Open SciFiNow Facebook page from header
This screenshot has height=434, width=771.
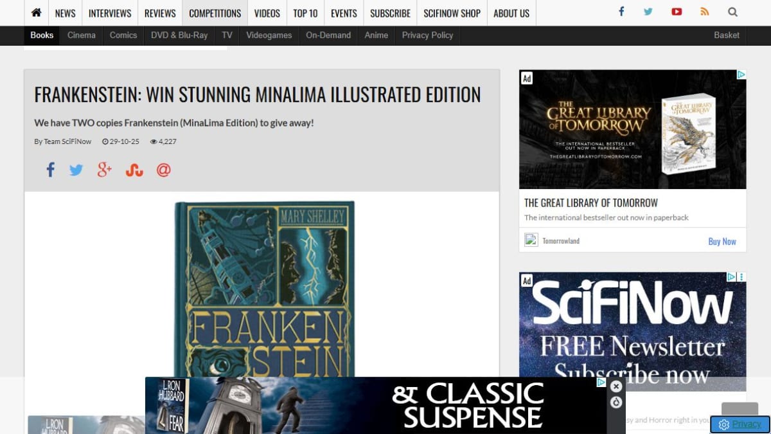(x=621, y=12)
